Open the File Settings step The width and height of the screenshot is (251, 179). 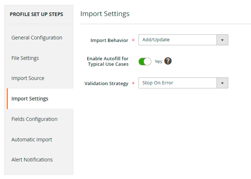pyautogui.click(x=25, y=58)
